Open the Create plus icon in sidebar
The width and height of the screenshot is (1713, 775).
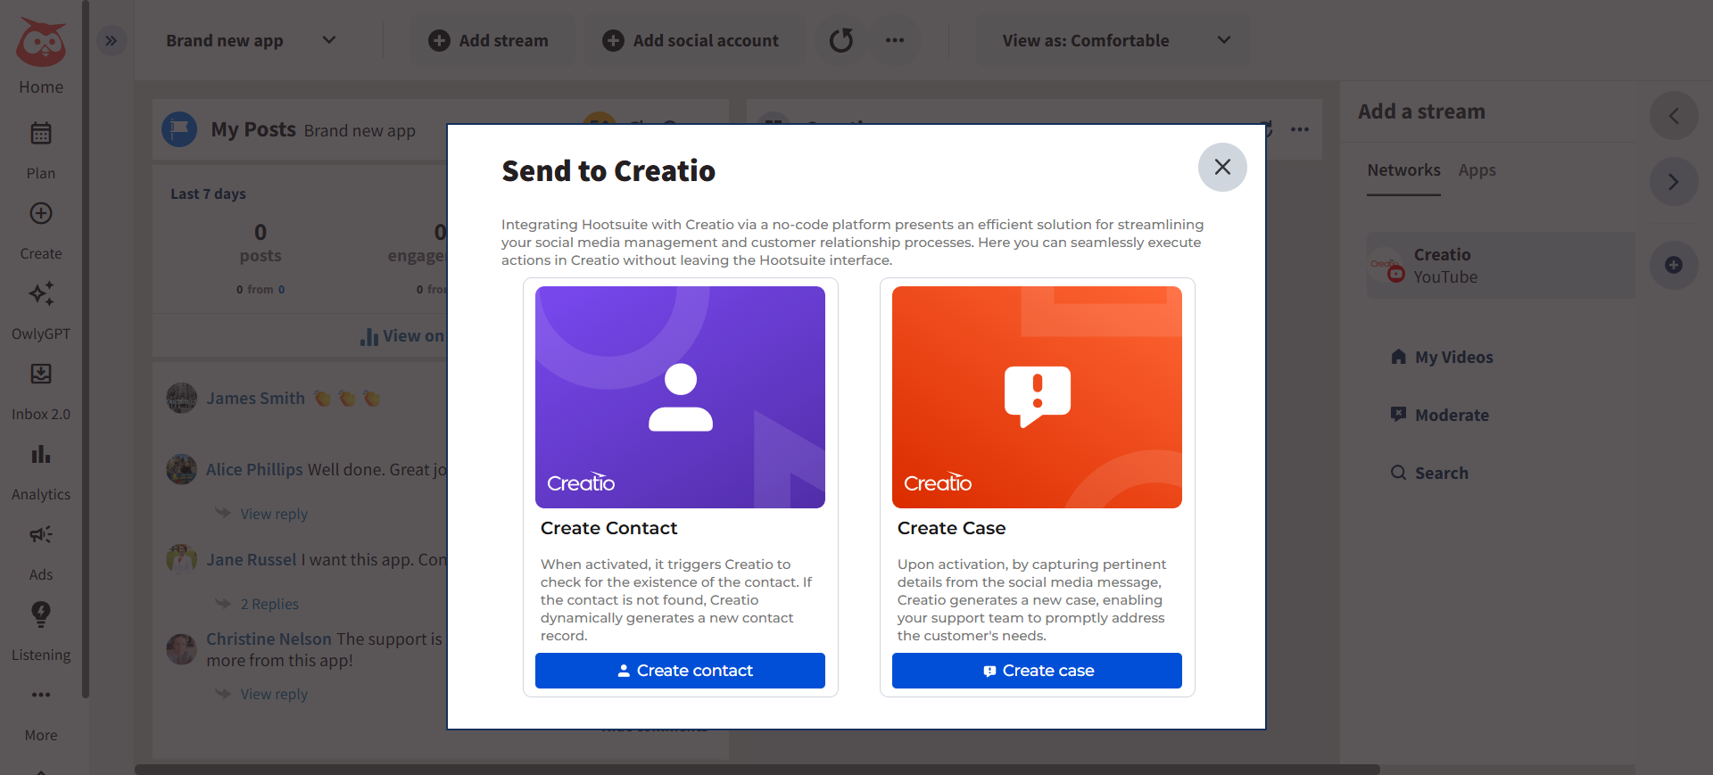coord(41,214)
